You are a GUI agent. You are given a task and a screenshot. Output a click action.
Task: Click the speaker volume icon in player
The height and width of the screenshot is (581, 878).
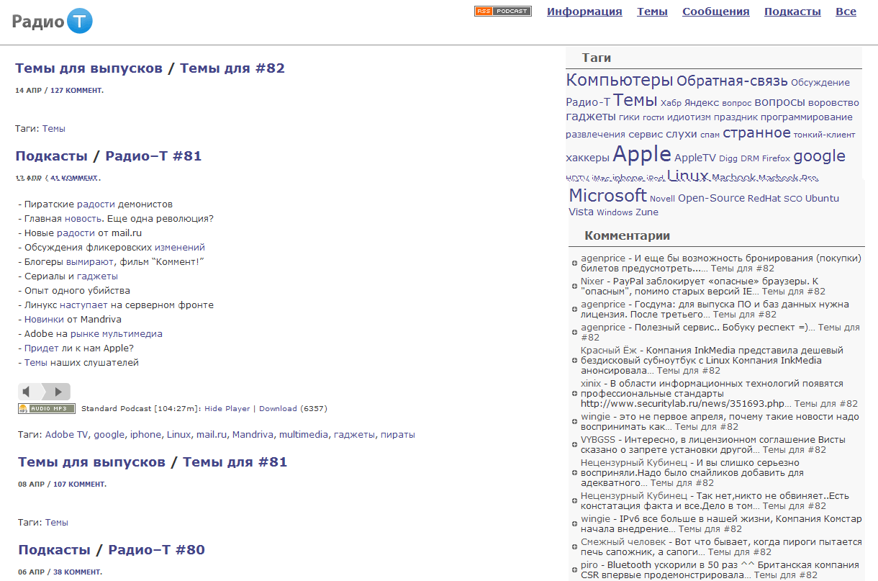pyautogui.click(x=27, y=392)
